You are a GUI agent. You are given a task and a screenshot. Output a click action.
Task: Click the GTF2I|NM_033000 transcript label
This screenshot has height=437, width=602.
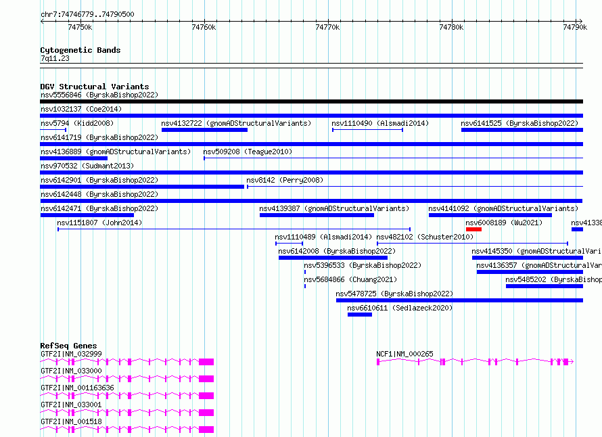click(x=72, y=371)
